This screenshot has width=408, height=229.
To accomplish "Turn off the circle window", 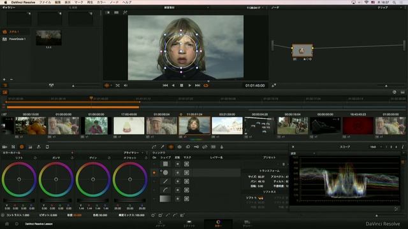I will [154, 172].
